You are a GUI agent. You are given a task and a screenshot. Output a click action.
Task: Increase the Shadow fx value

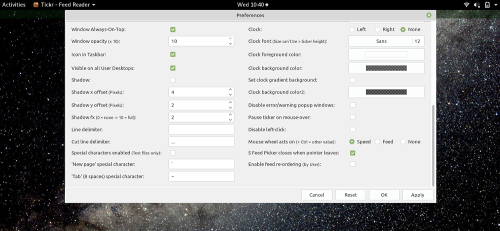point(230,114)
